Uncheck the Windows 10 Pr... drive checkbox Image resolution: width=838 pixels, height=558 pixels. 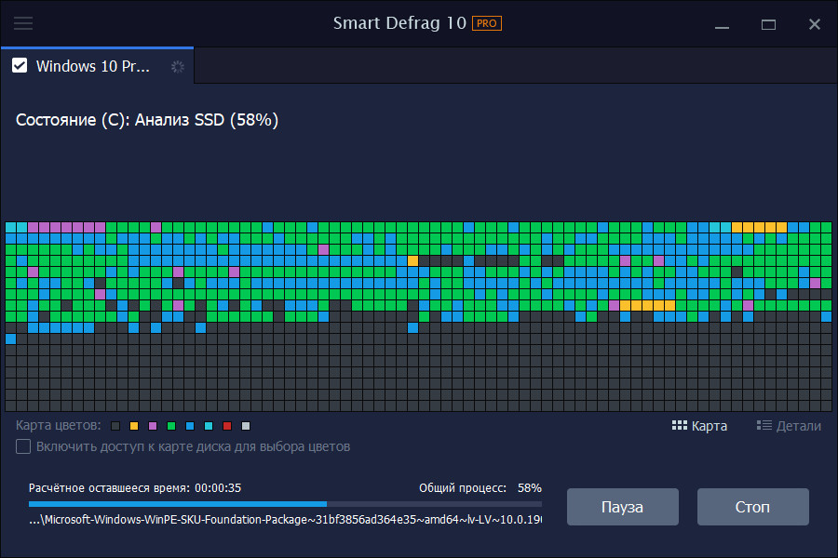(20, 66)
